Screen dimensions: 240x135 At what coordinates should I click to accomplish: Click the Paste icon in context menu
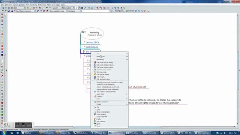click(x=95, y=119)
